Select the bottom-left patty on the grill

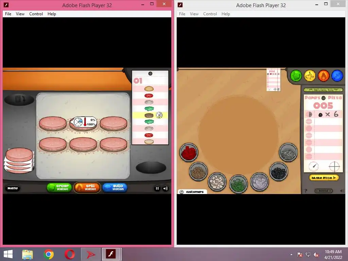click(x=53, y=144)
